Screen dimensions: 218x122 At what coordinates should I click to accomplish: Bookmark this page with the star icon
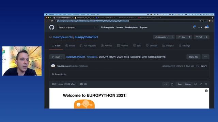point(206,21)
